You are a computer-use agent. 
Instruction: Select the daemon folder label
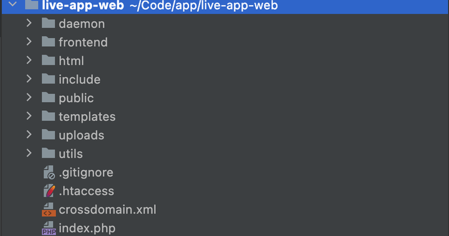coord(82,24)
